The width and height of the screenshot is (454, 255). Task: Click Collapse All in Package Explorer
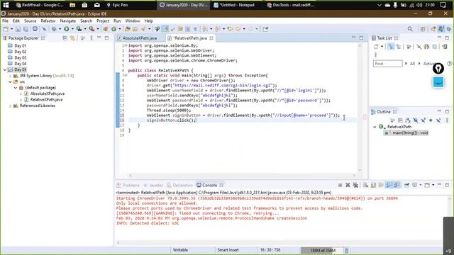pos(65,38)
